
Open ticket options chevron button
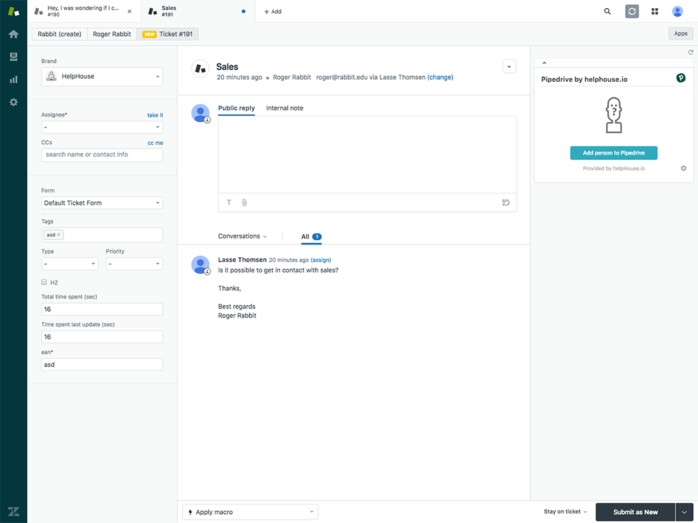[509, 66]
